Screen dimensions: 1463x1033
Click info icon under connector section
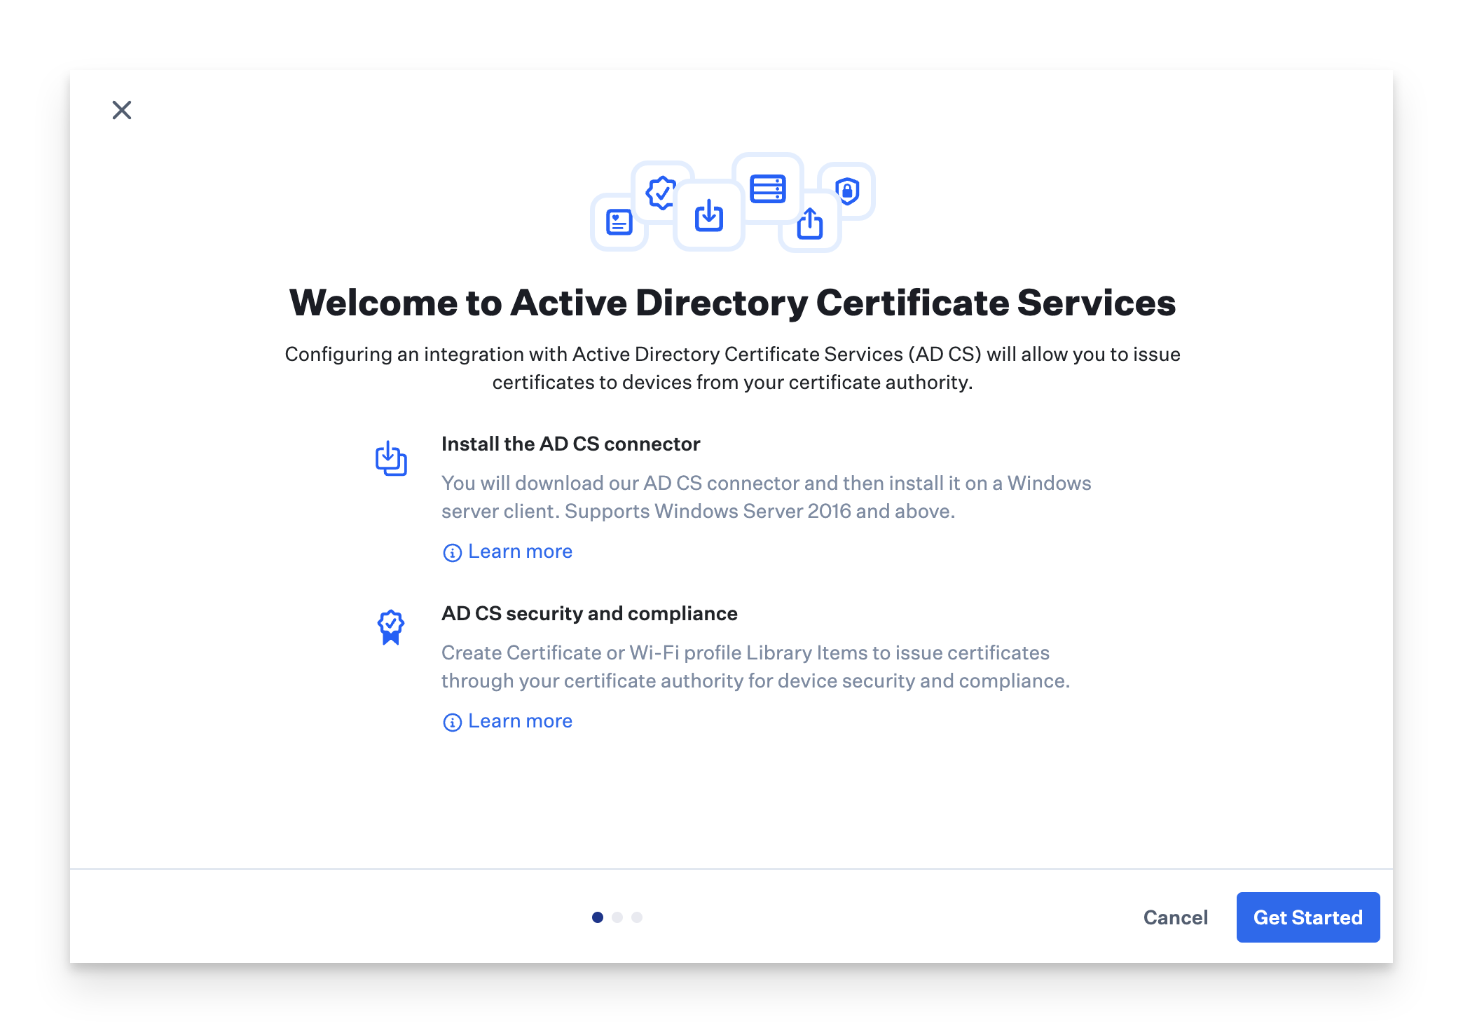click(x=453, y=553)
